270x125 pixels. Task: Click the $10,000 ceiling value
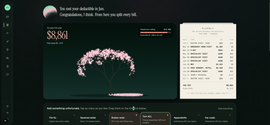click(167, 29)
